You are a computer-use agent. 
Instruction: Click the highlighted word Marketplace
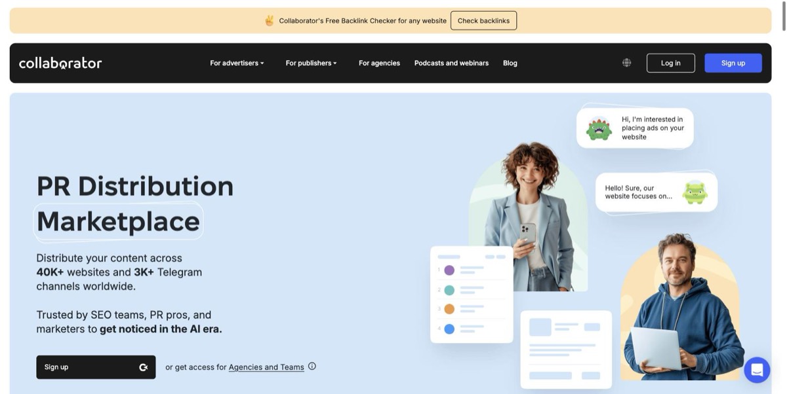pos(118,221)
